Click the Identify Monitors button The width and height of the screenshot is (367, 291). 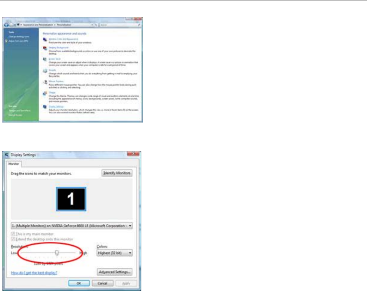[117, 173]
